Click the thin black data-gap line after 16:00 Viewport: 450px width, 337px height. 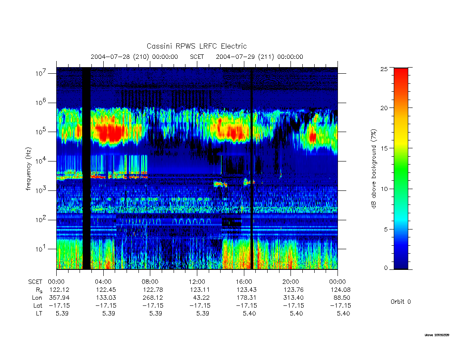(x=252, y=168)
